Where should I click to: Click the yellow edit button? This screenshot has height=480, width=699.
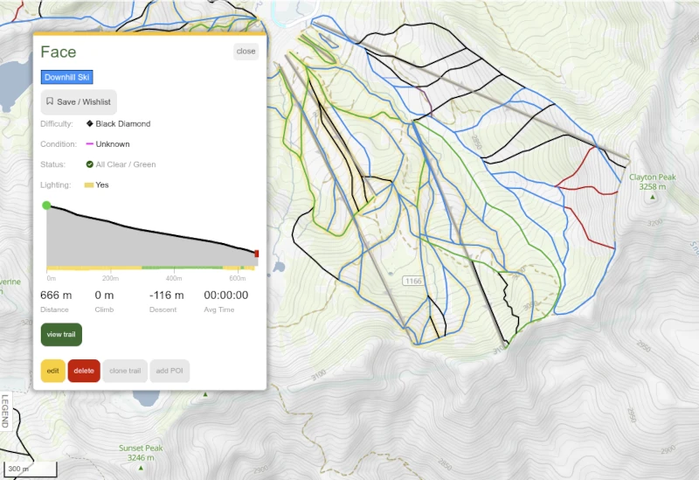click(53, 371)
